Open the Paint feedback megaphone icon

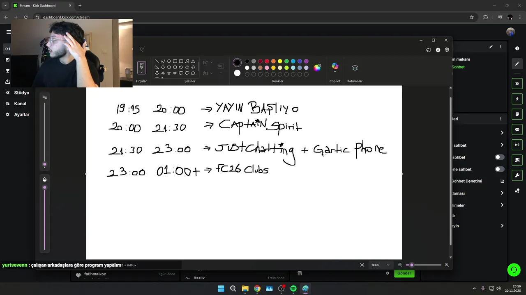428,50
